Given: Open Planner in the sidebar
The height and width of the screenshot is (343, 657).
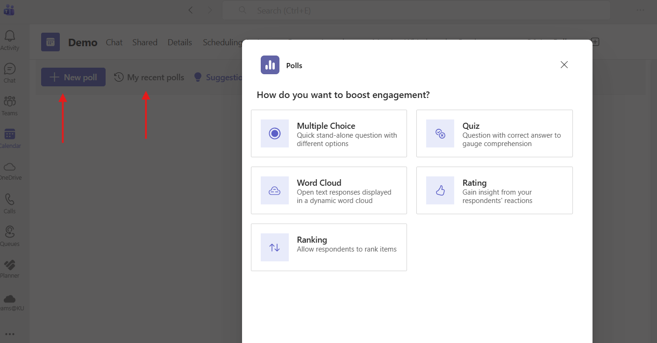Looking at the screenshot, I should 10,269.
